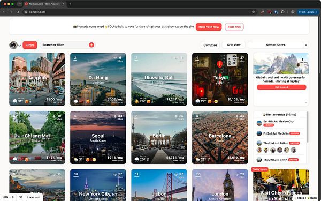This screenshot has width=321, height=201.
Task: Change currency via USD — $ selector
Action: (x=8, y=197)
